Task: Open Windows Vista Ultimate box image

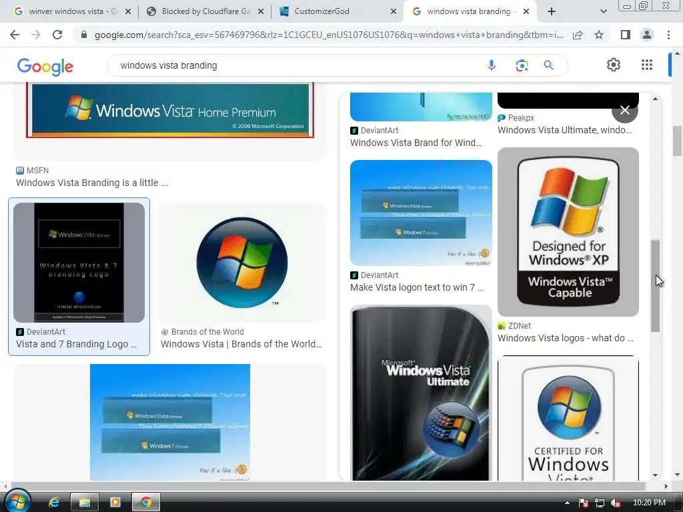Action: point(421,393)
